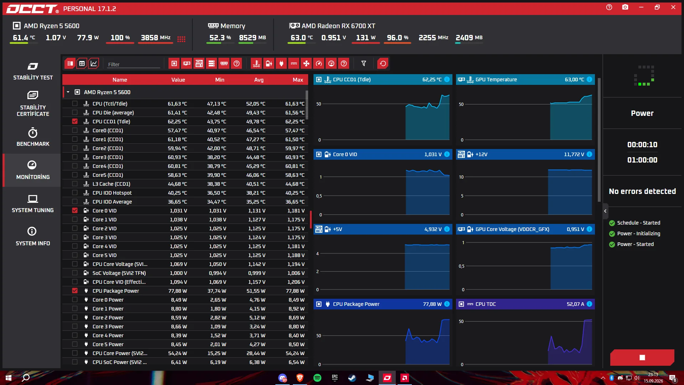Uncheck the CPU CCD1 (Tdie) checkbox
Image resolution: width=684 pixels, height=385 pixels.
75,122
